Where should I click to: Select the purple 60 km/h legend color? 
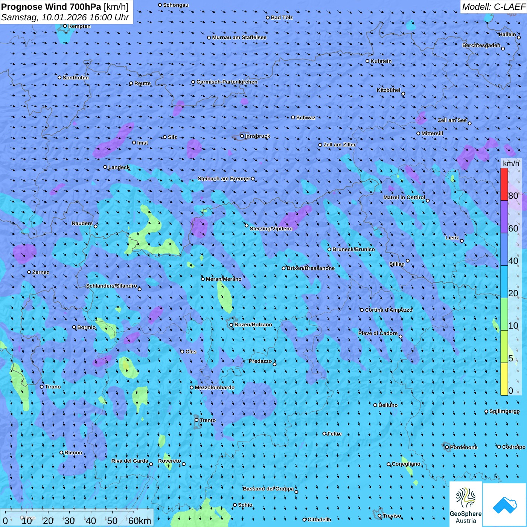[x=504, y=217]
